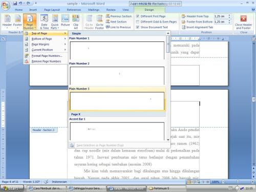The image size is (256, 192).
Task: Move the zoom slider handle in status bar
Action: point(238,182)
